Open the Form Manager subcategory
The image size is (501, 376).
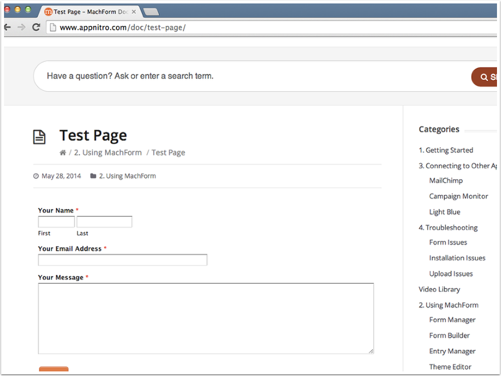(x=452, y=320)
